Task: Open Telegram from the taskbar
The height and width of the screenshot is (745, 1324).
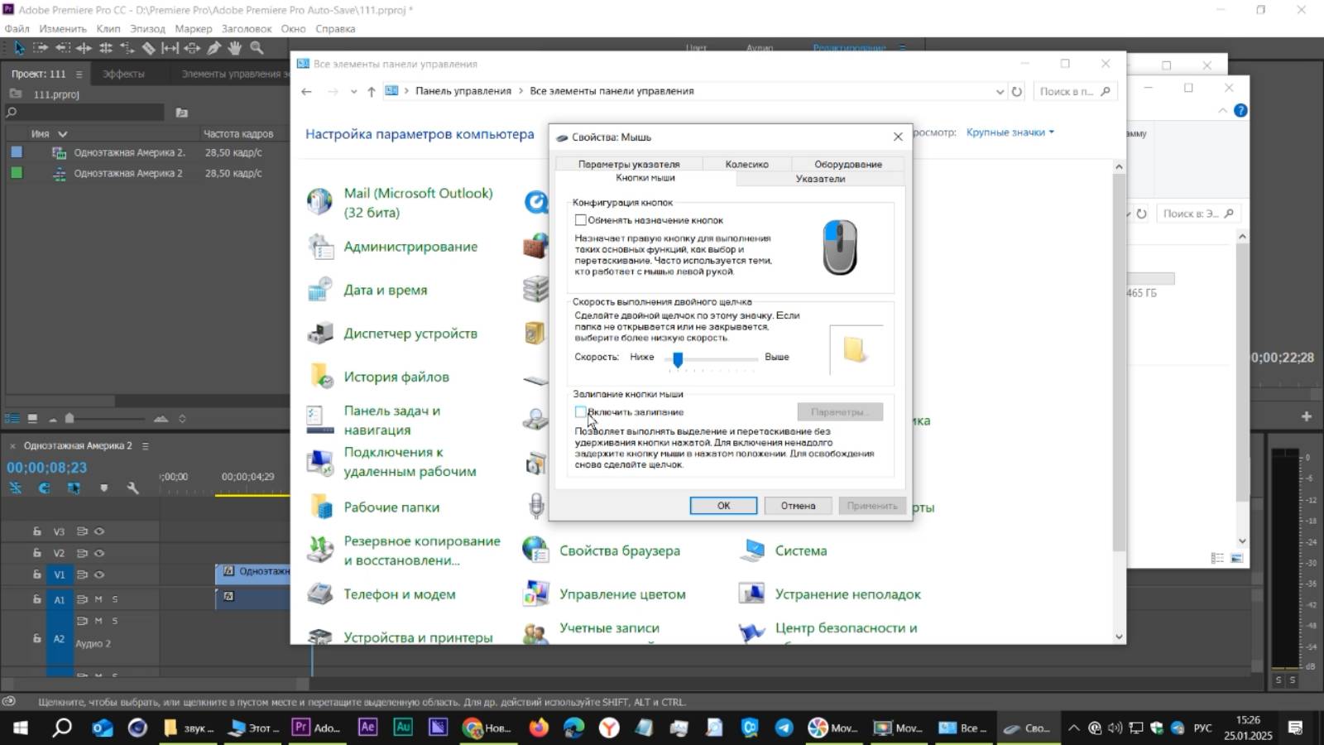Action: tap(784, 728)
